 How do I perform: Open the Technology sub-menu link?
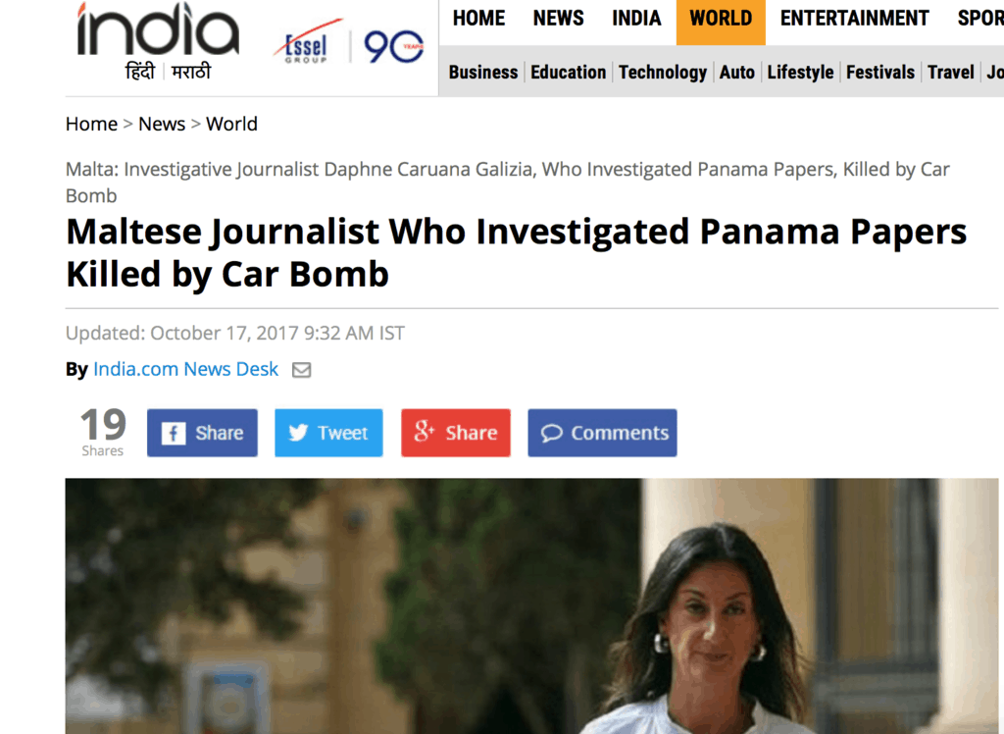663,73
